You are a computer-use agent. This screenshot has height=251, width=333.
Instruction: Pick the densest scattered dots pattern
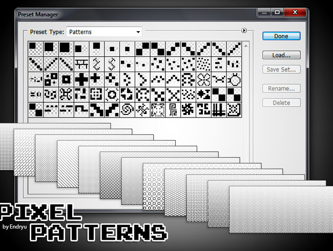click(x=203, y=64)
